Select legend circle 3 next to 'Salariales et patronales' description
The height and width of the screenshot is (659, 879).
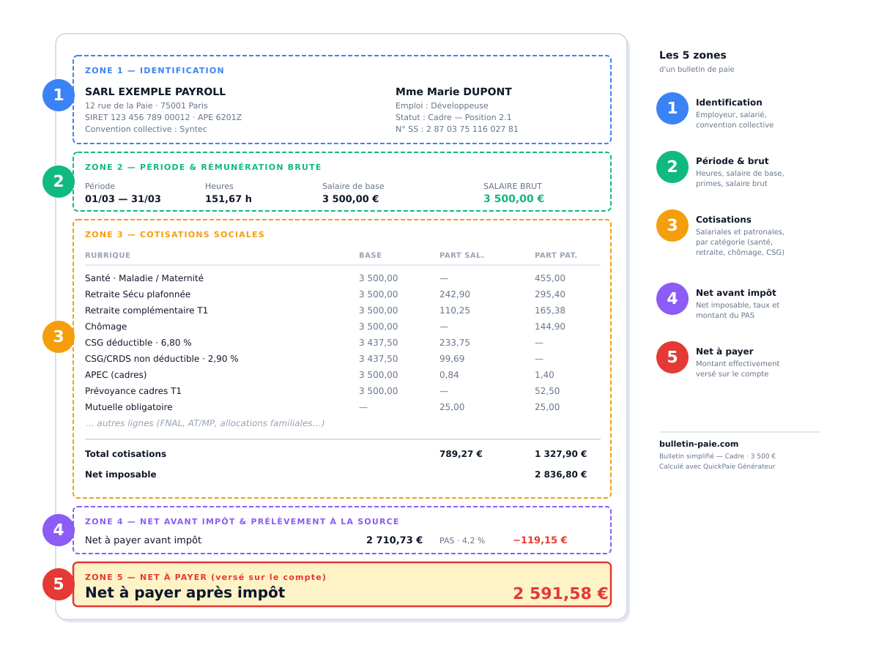point(672,226)
